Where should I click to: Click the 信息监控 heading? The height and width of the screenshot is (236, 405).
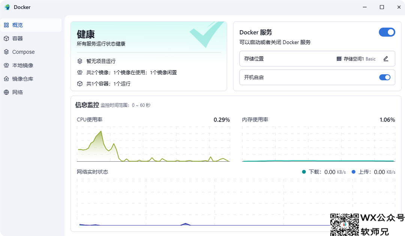tap(87, 105)
